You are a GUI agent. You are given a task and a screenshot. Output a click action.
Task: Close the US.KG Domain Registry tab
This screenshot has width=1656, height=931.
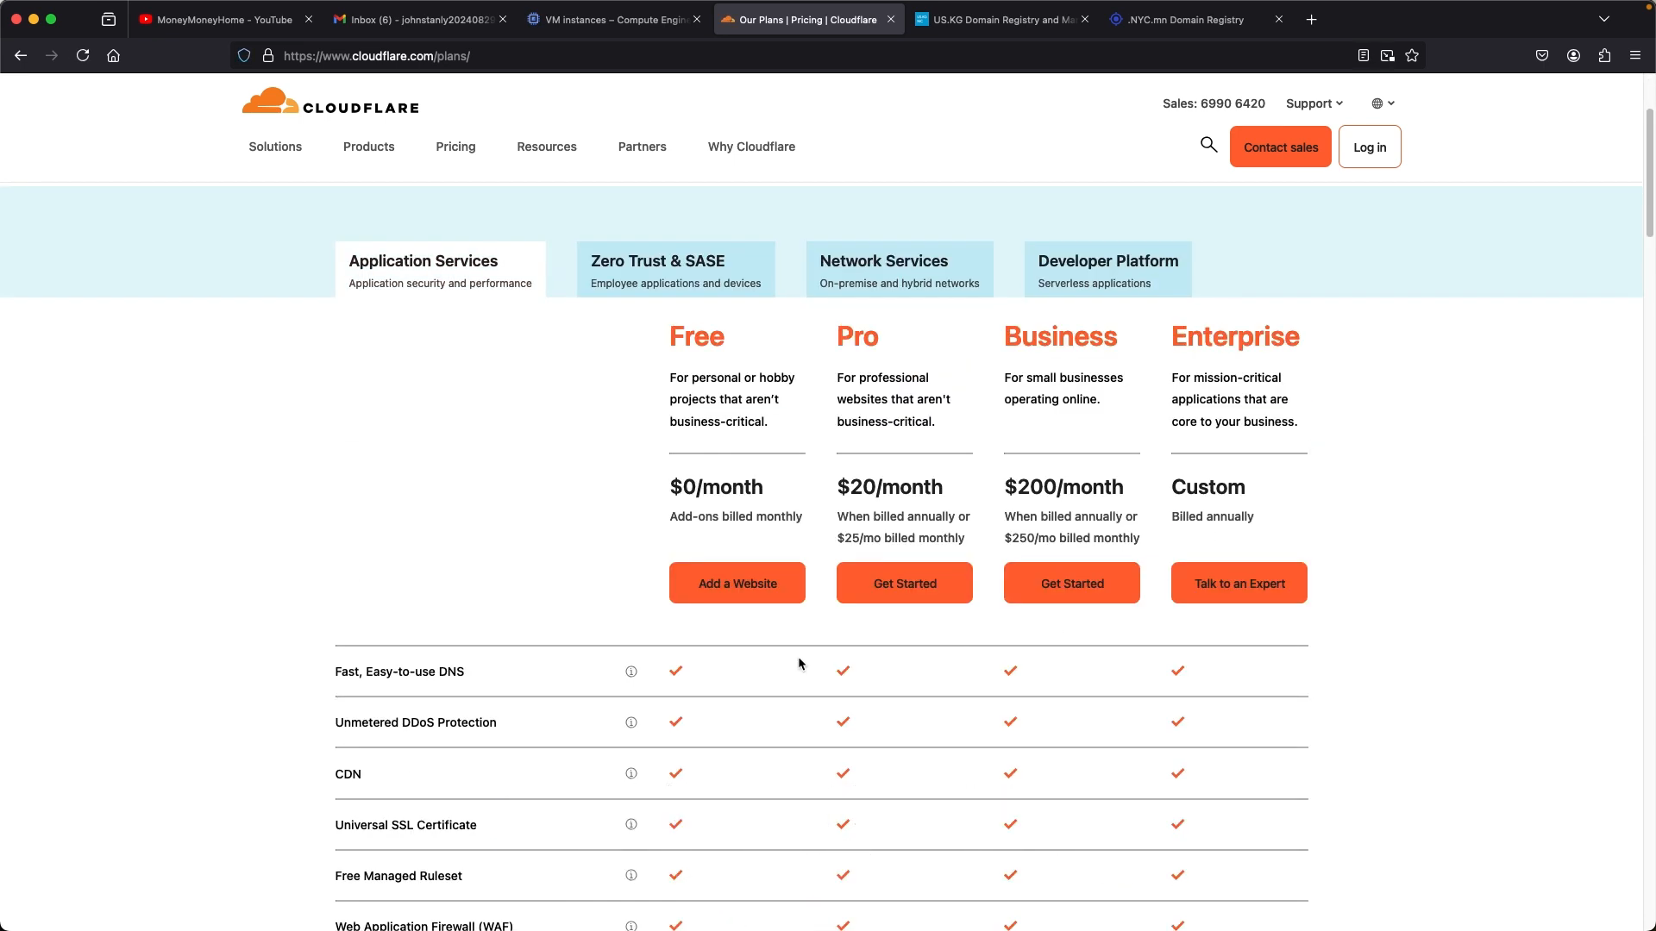pyautogui.click(x=1085, y=19)
